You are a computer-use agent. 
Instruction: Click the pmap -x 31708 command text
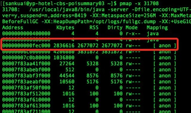coord(139,4)
